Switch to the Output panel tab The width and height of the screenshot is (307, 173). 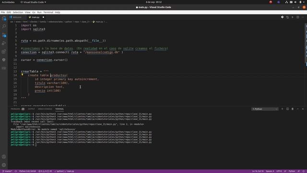click(x=31, y=109)
